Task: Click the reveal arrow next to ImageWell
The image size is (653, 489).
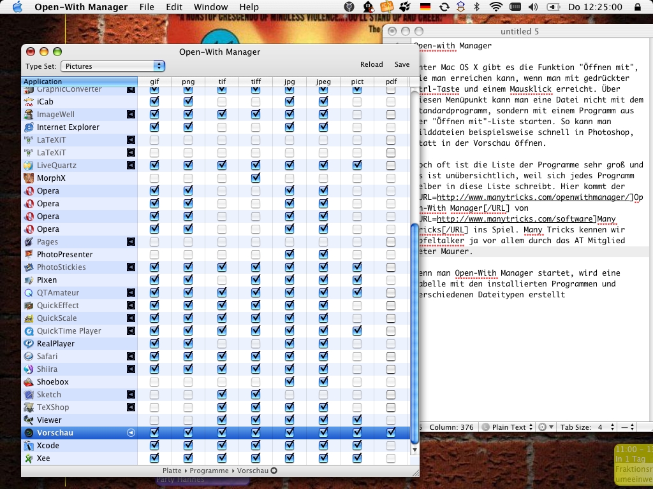Action: [x=131, y=115]
